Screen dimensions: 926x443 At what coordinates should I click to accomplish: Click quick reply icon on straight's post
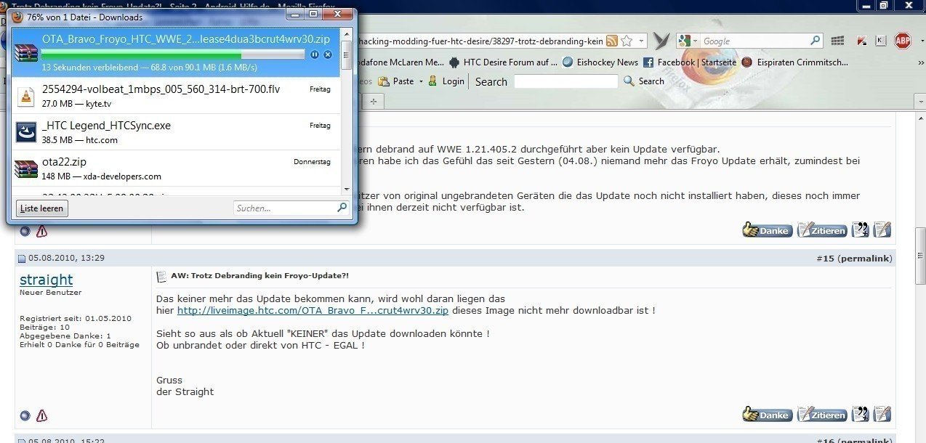(882, 415)
